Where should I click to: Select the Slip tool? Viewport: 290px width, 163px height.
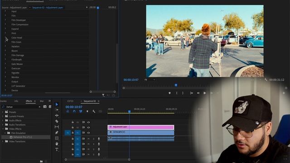tap(57, 127)
